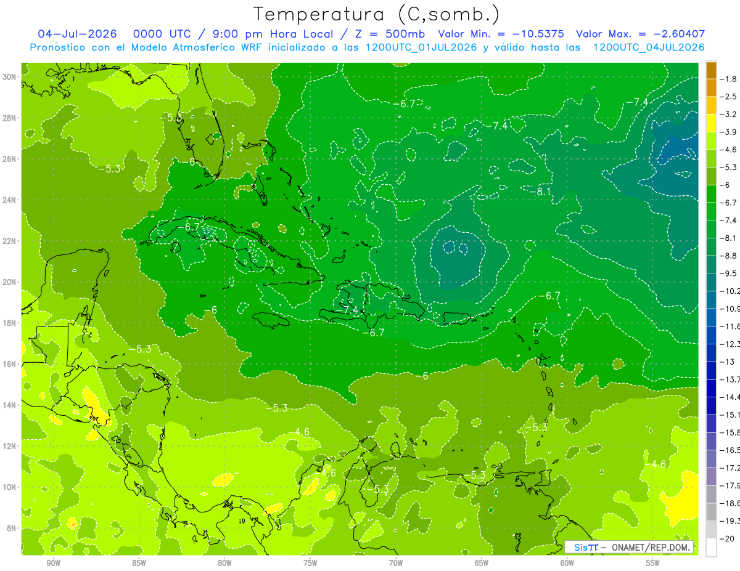Click the '10N' latitude axis label

[x=9, y=487]
